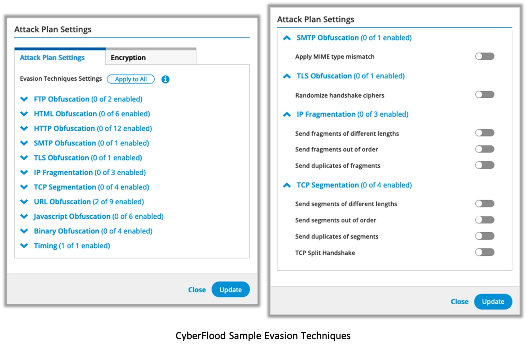Collapse the expanded IP Fragmentation chevron
The image size is (526, 349).
click(287, 114)
